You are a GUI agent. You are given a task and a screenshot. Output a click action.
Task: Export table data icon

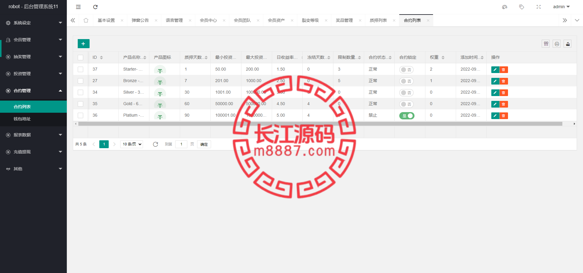[568, 44]
